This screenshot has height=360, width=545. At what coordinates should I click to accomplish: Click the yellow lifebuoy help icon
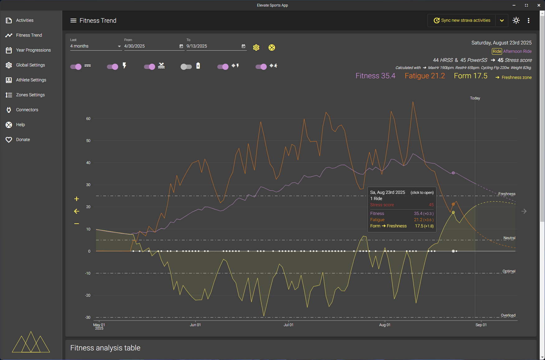272,48
